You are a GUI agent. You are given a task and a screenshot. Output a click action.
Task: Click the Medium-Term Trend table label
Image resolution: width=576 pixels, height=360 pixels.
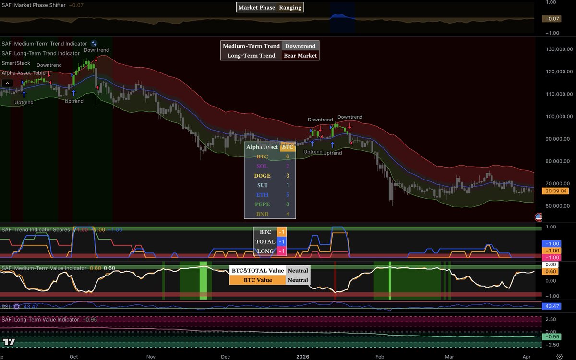click(252, 46)
